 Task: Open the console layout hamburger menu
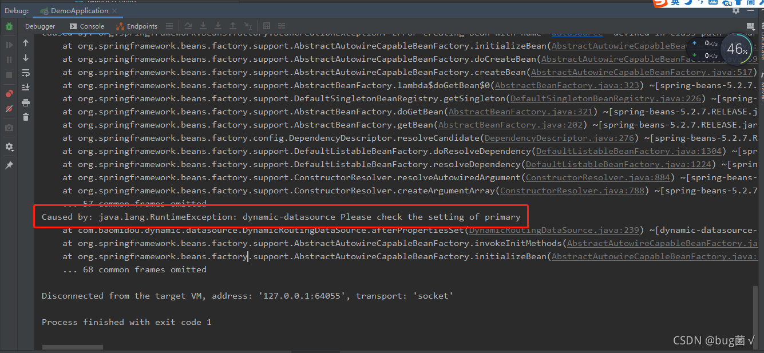(169, 26)
